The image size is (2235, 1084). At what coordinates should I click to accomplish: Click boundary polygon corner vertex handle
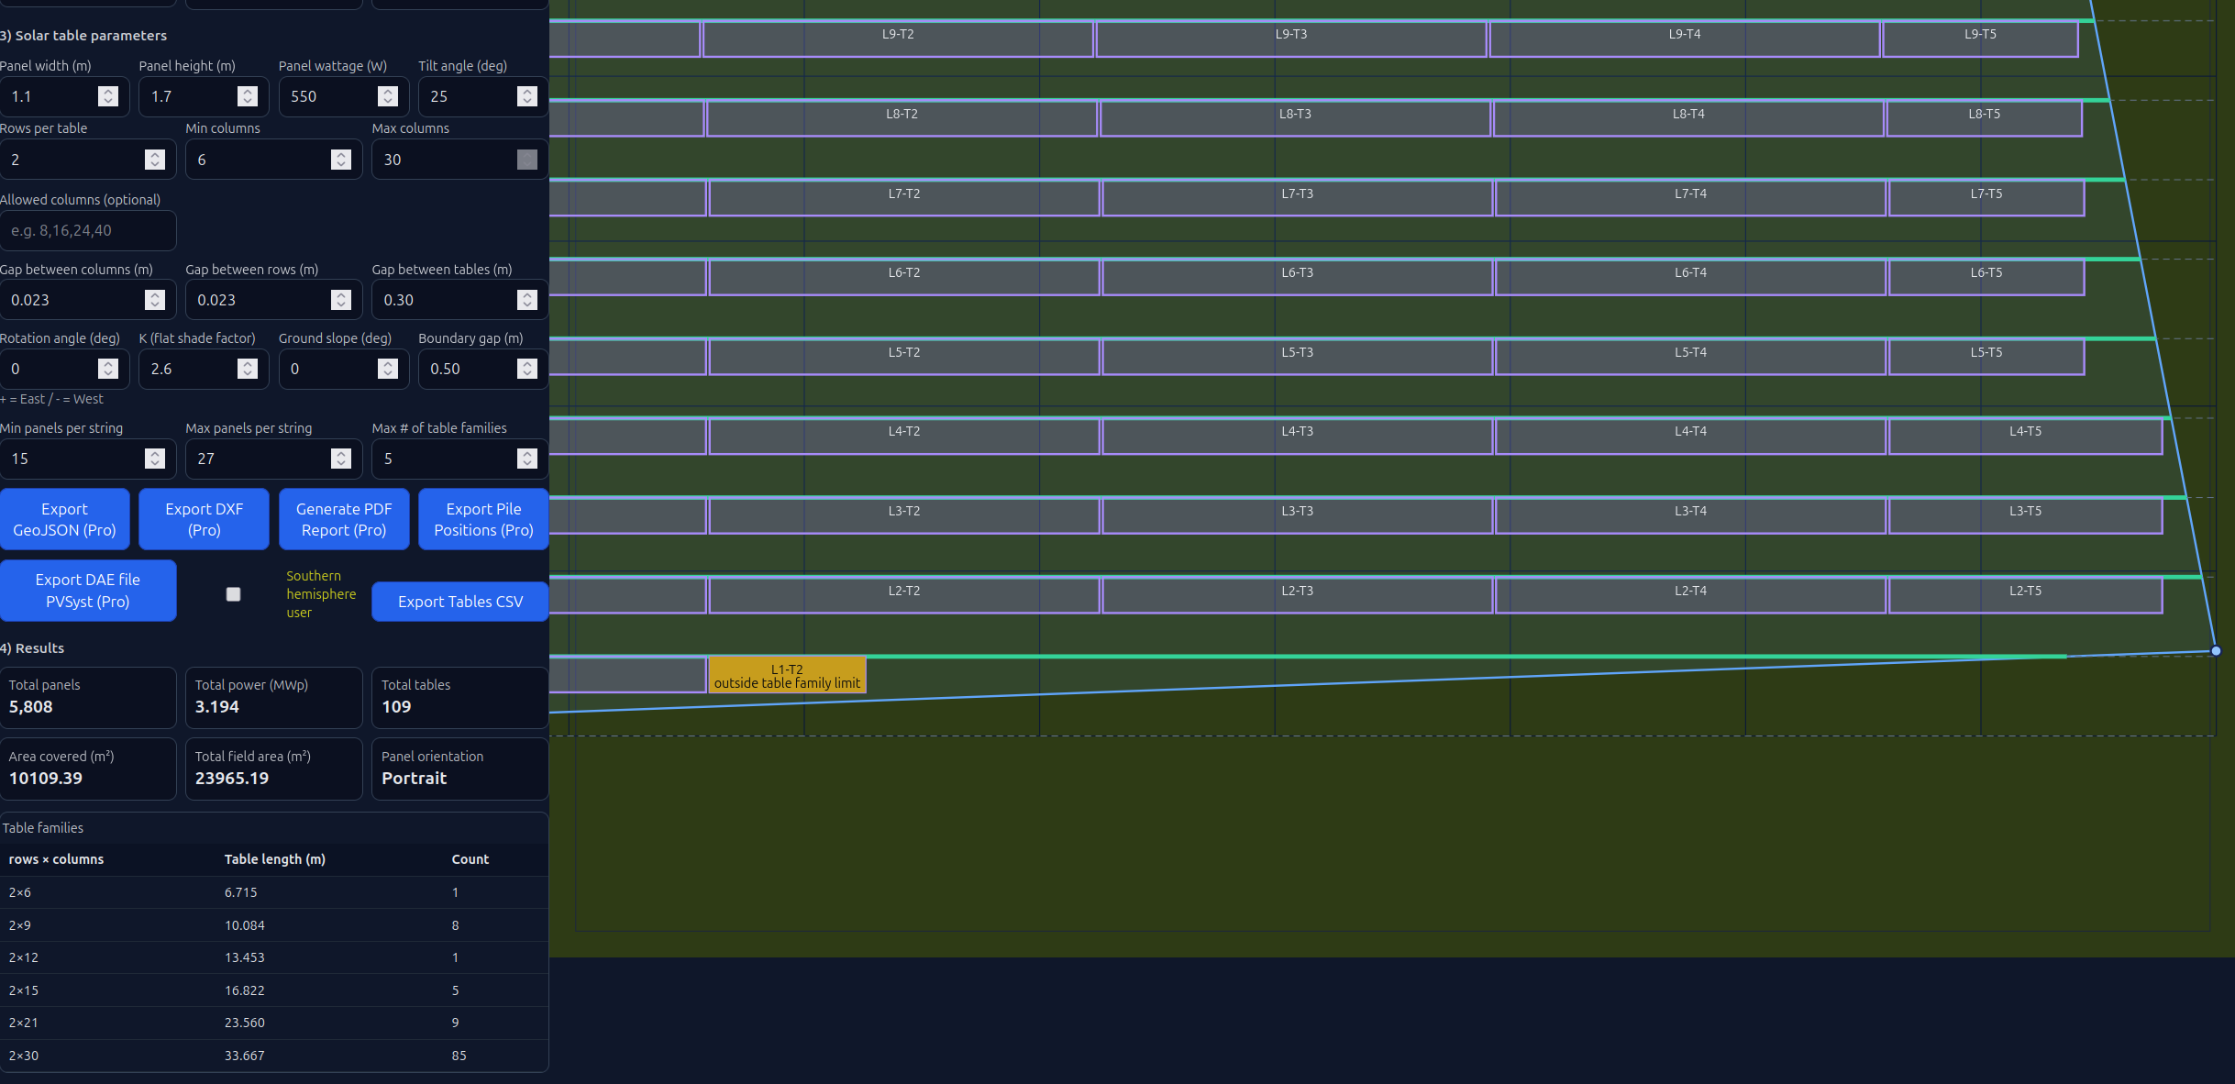pyautogui.click(x=2216, y=651)
